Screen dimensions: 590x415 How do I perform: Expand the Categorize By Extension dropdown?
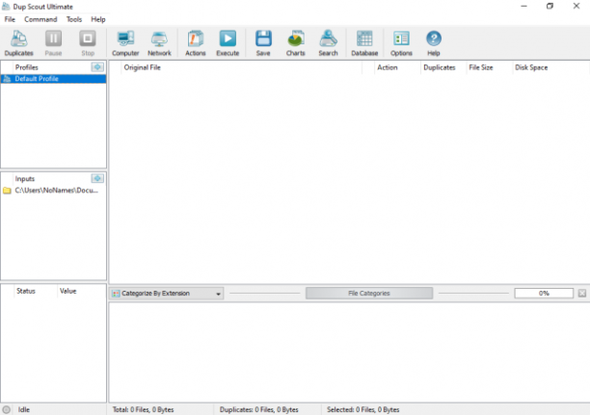218,294
